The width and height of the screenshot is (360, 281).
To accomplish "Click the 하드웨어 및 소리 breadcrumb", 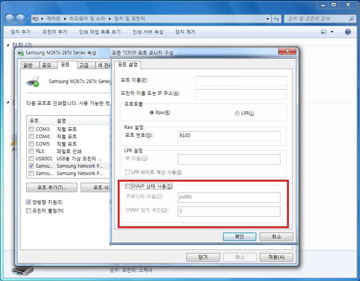I will [x=87, y=19].
